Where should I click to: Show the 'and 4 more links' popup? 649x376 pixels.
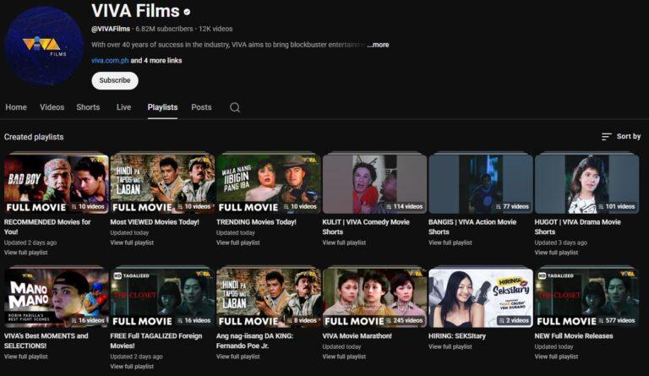point(156,60)
